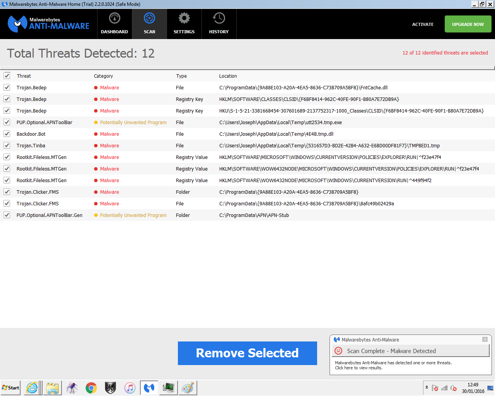Click 'Click here to view results' text
495x396 pixels.
(358, 368)
